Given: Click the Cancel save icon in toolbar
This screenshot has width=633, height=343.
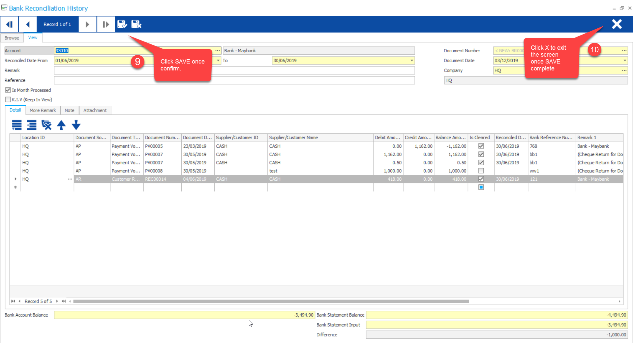Looking at the screenshot, I should click(136, 24).
